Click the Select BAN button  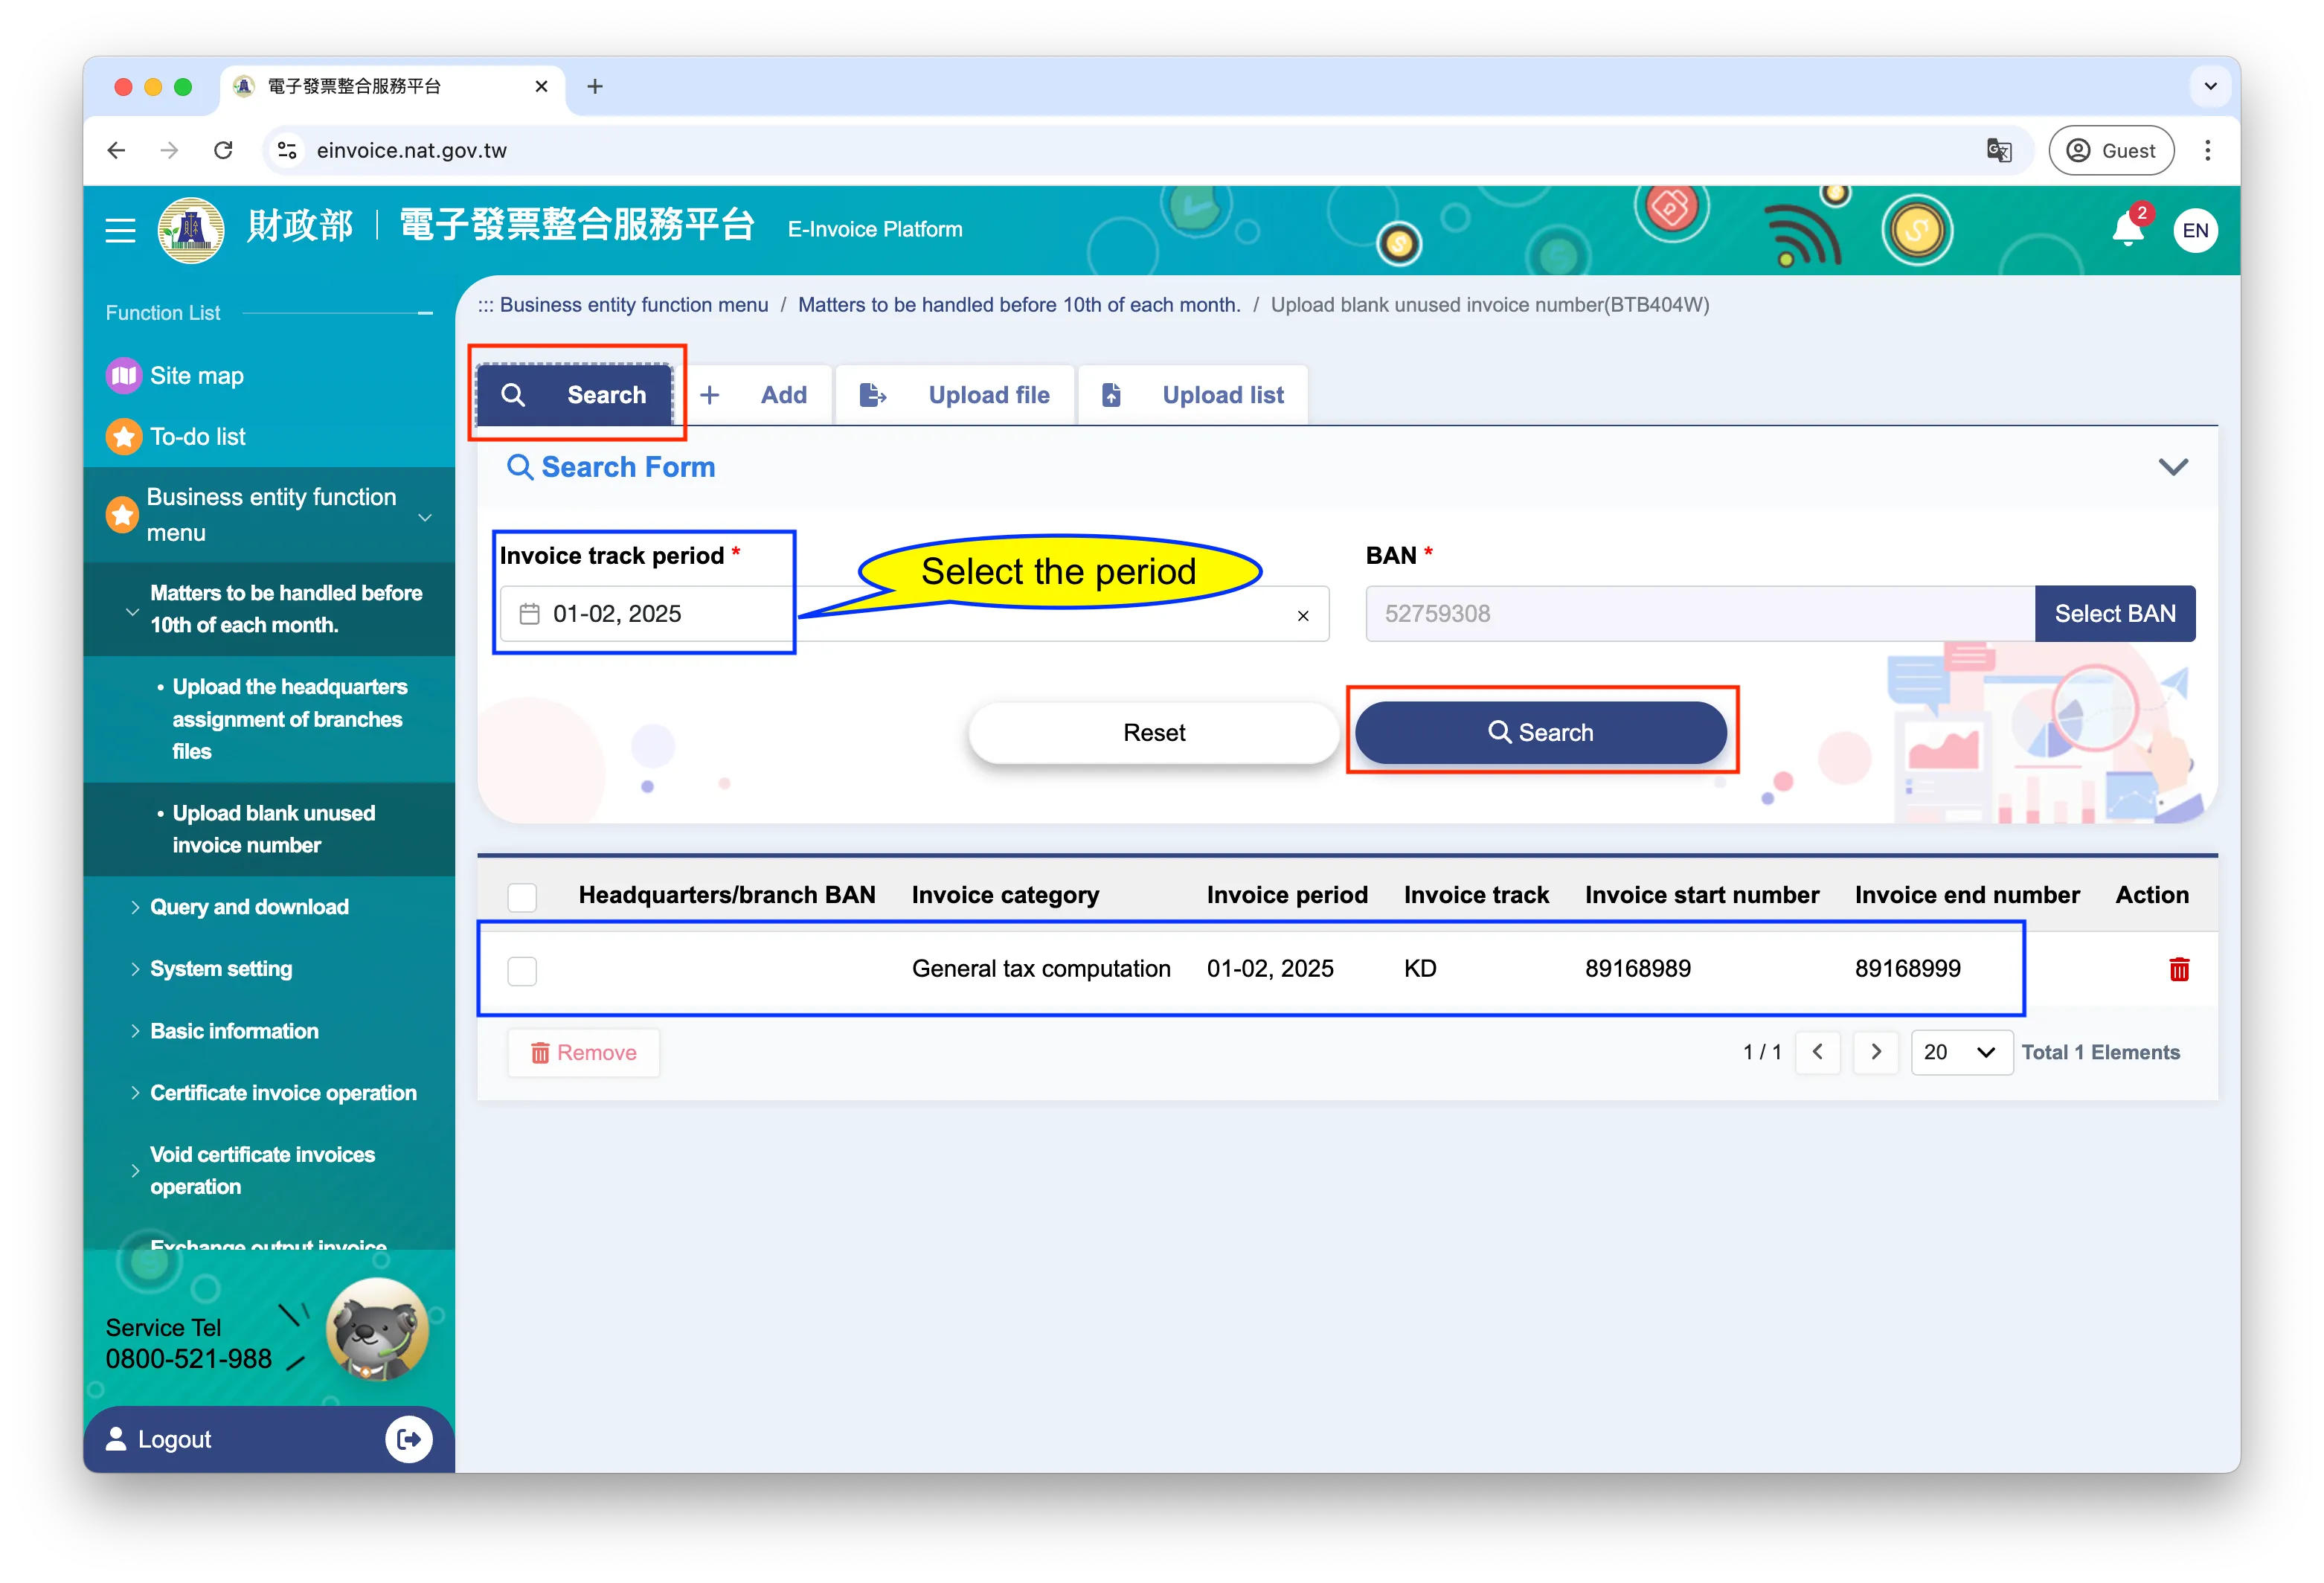2114,614
